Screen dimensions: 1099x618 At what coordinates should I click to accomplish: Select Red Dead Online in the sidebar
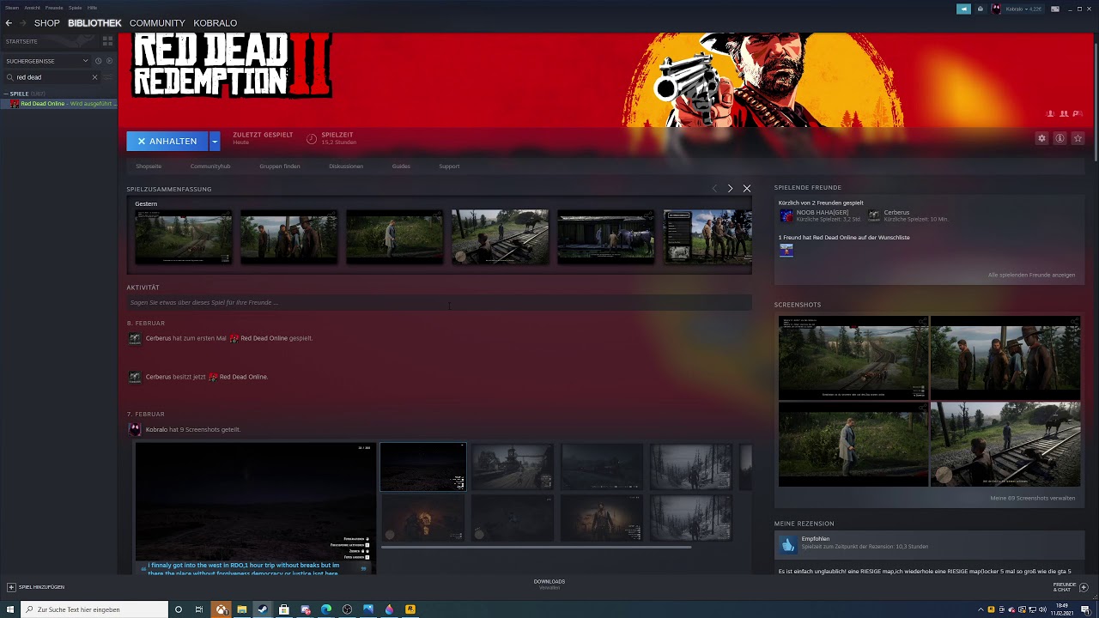pos(59,104)
